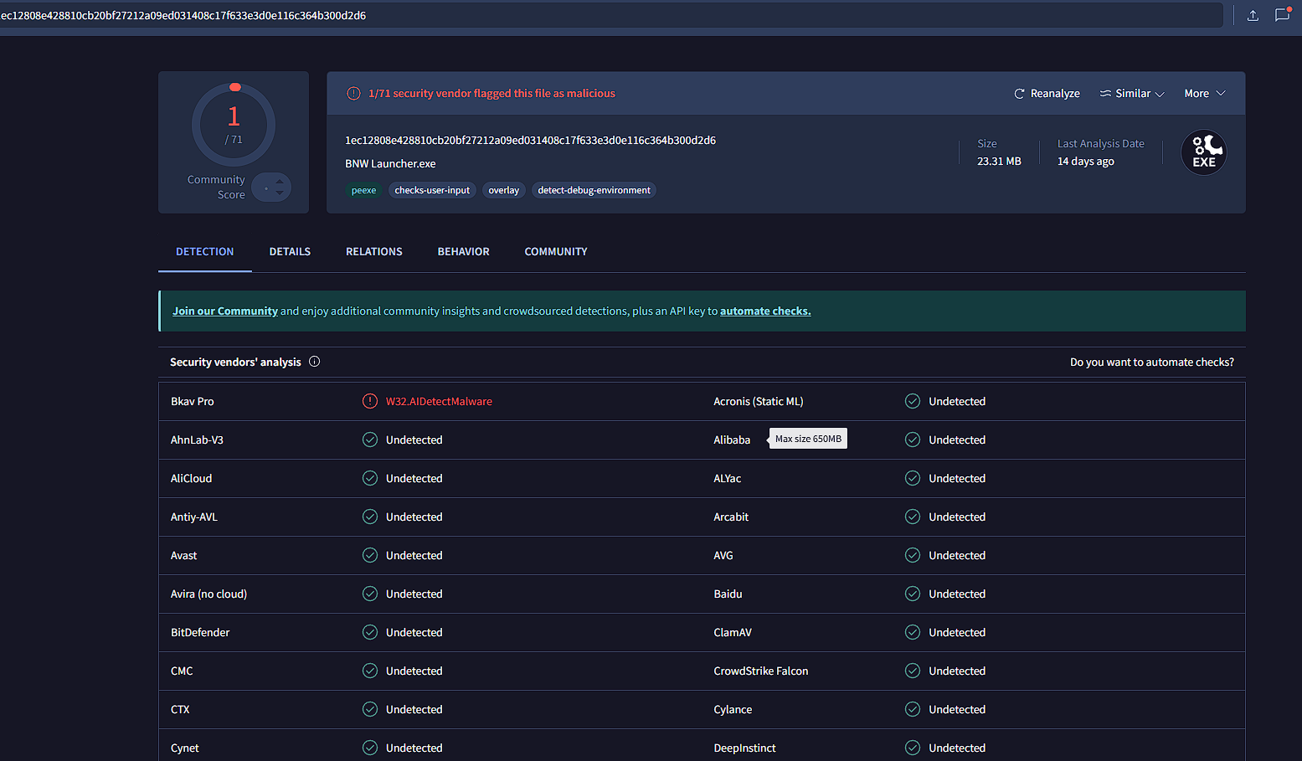Screen dimensions: 1302x761
Task: Click Do you want to automate checks?
Action: pyautogui.click(x=1152, y=362)
